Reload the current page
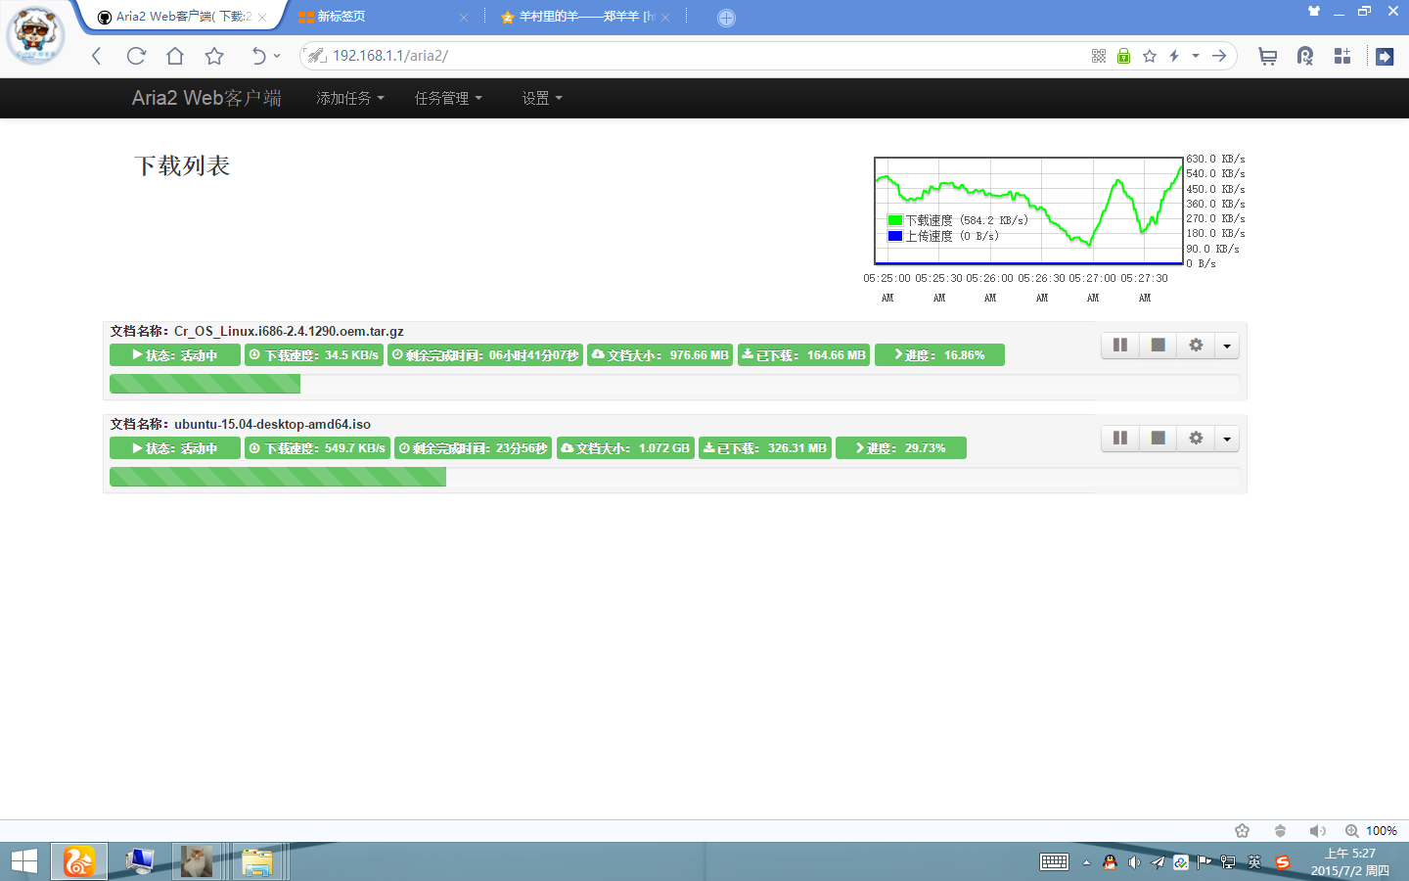 136,56
